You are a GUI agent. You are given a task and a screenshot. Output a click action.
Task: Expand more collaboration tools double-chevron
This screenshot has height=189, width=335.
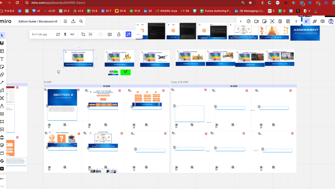[296, 21]
